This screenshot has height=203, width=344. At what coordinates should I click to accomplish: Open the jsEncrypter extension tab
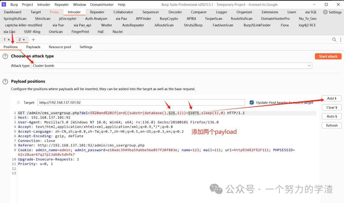click(68, 19)
